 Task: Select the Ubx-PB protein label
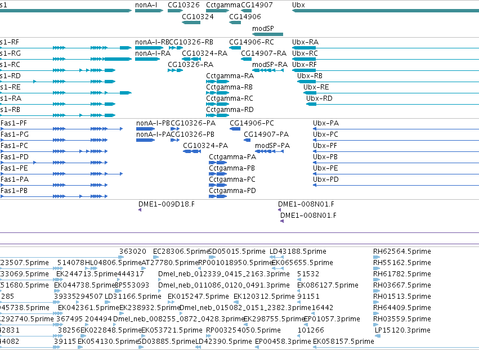tap(325, 157)
